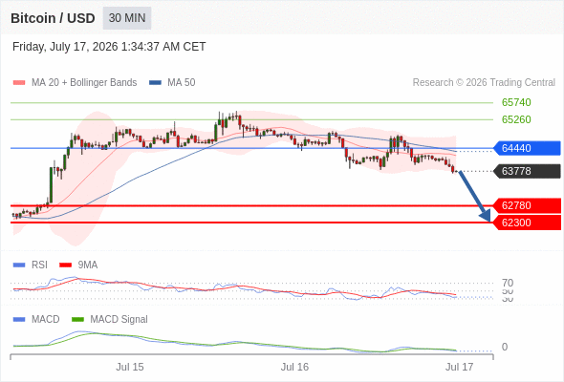Click the blue 64440 pivot price label
This screenshot has height=382, width=564.
pos(527,148)
